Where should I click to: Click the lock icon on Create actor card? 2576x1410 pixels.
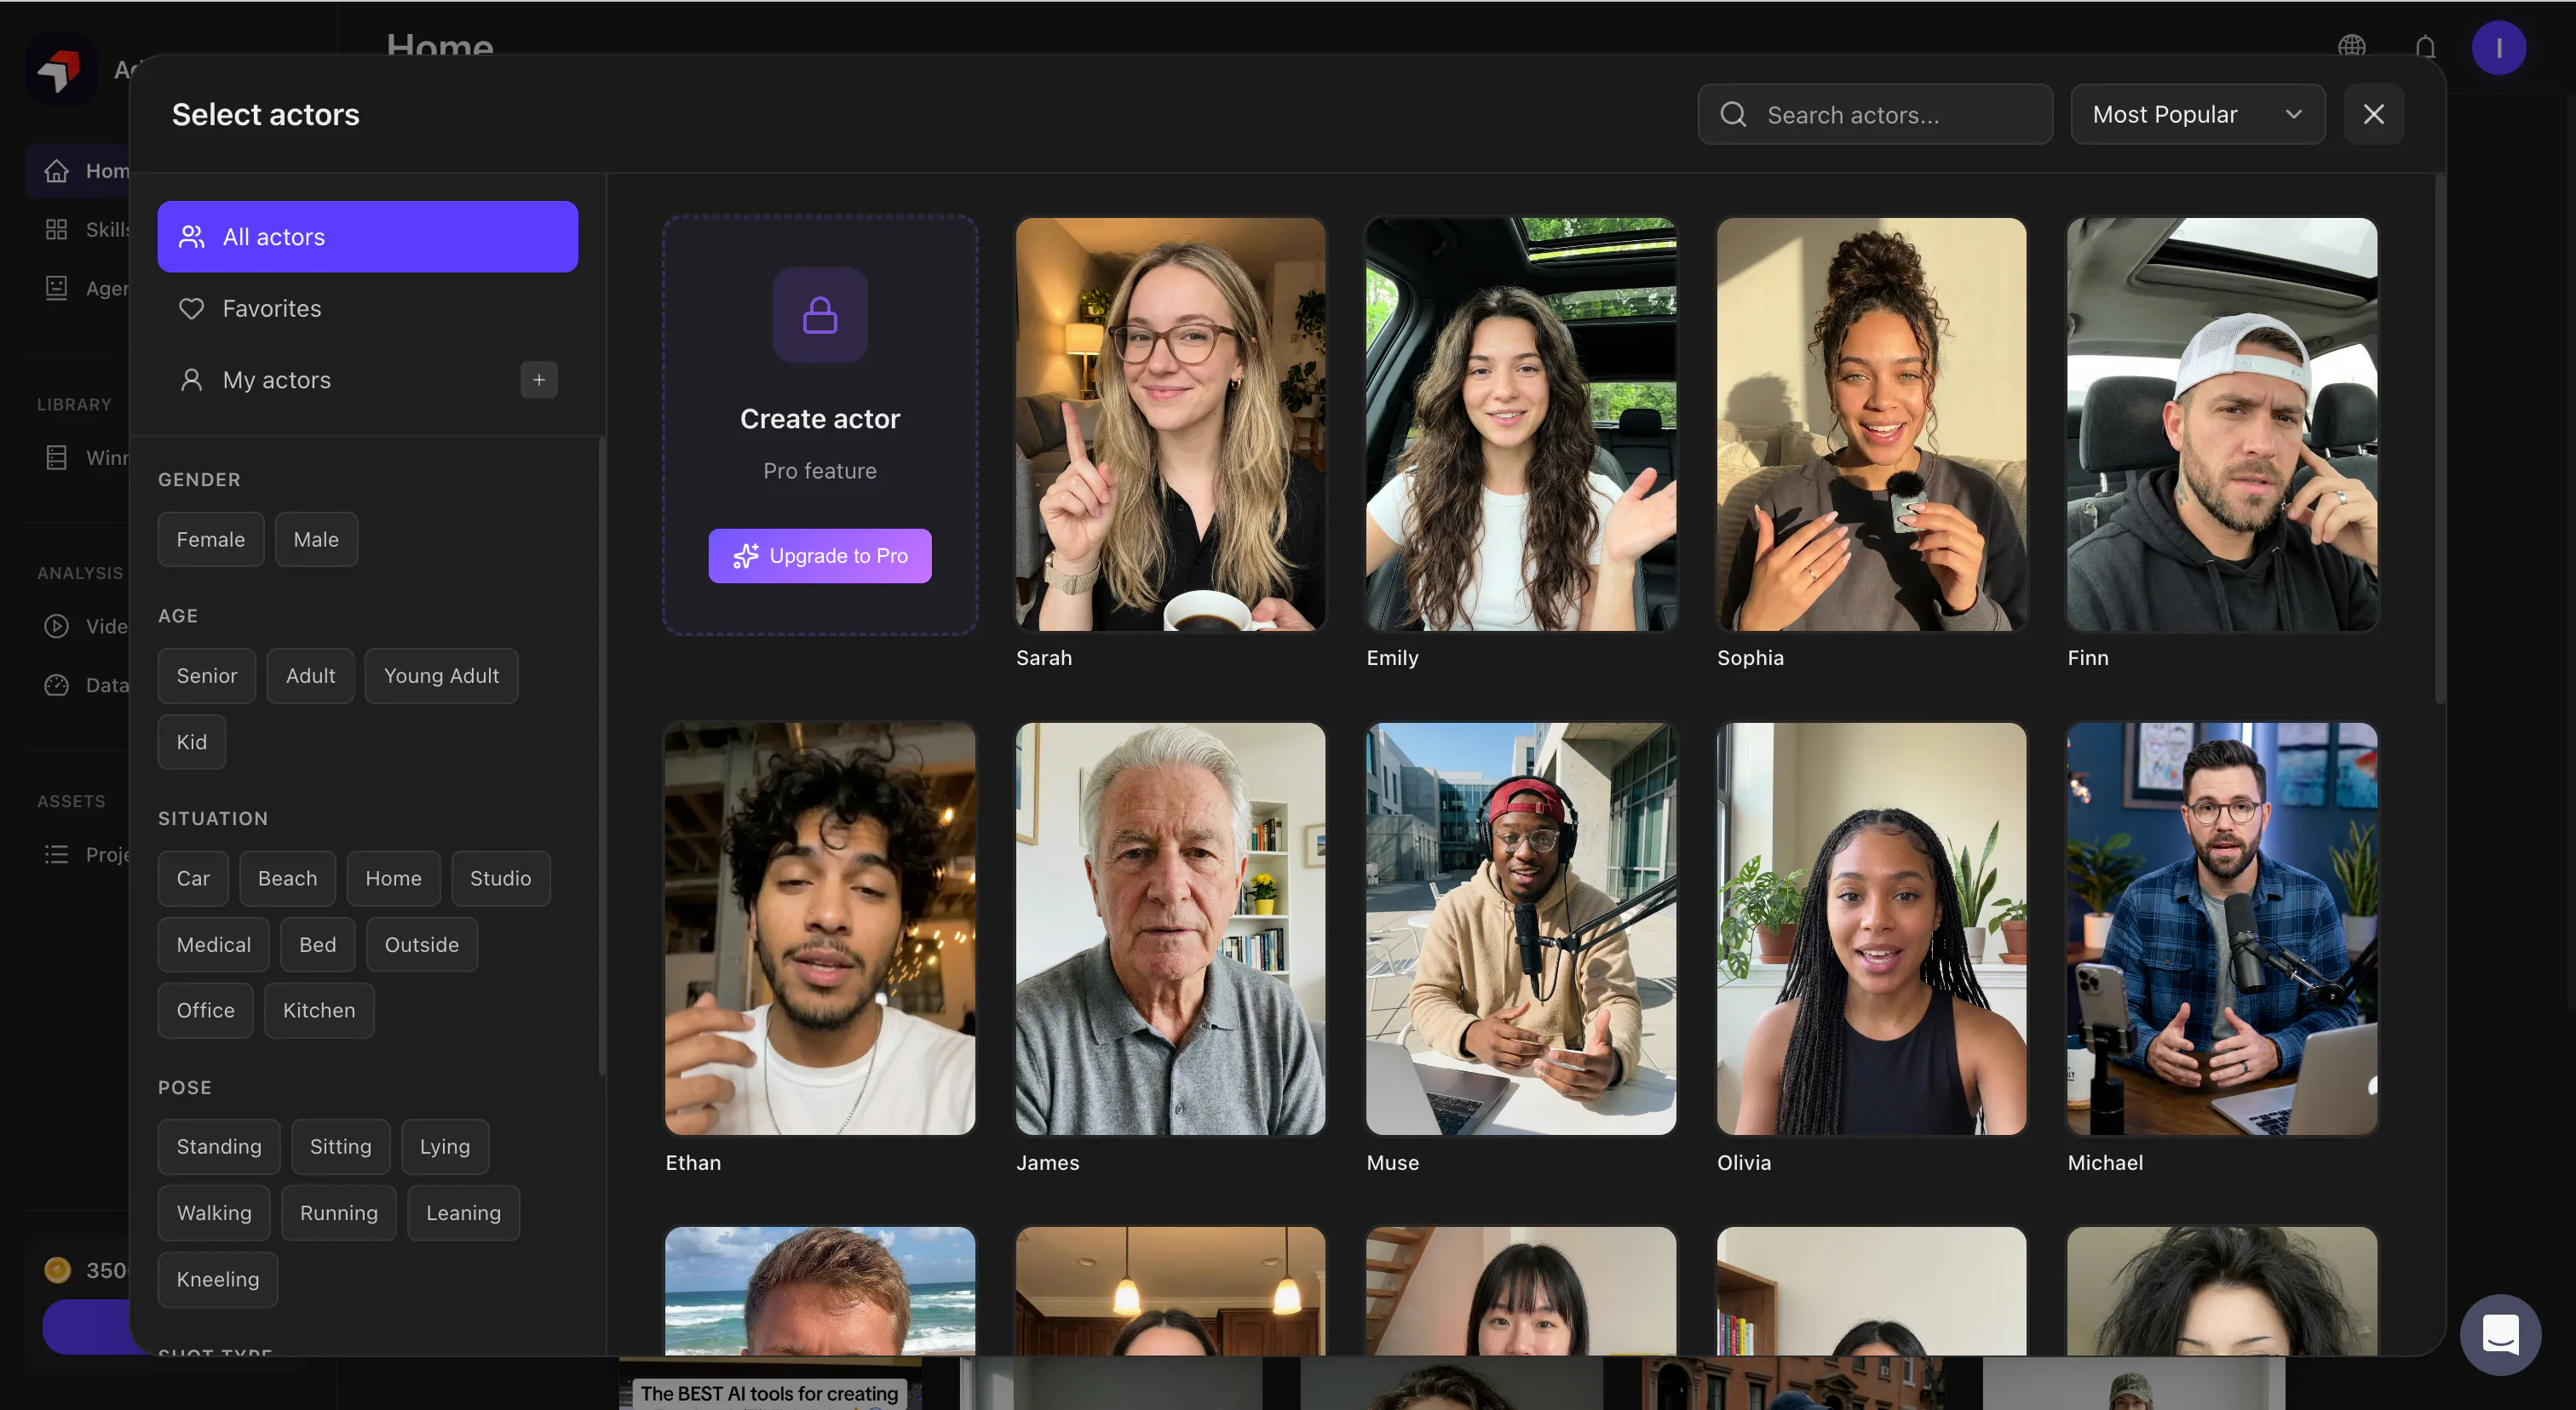[820, 315]
